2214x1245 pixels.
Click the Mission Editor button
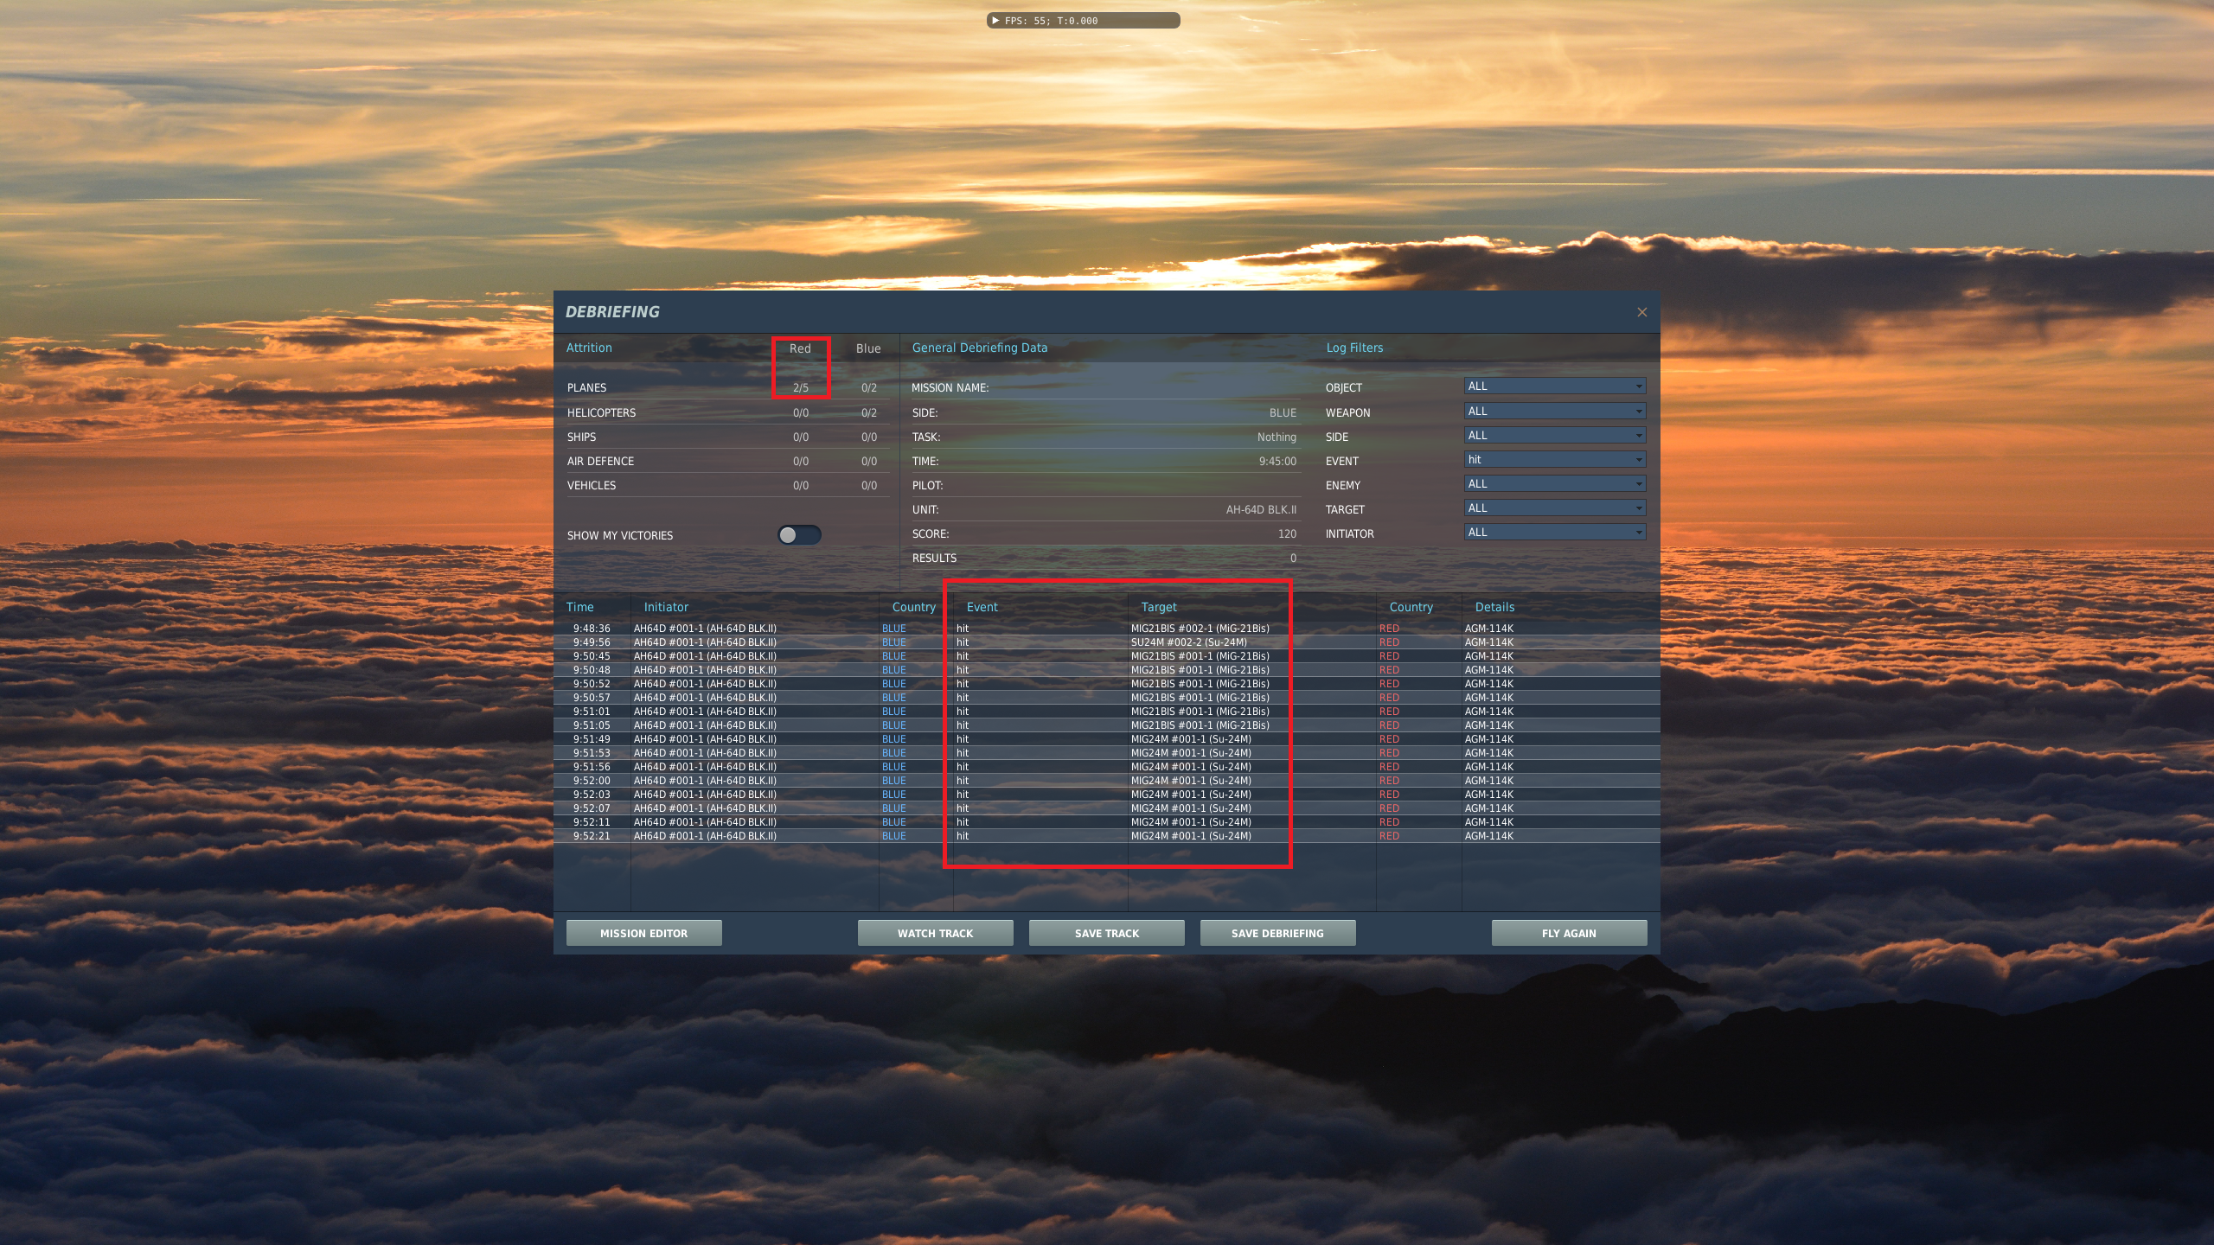(643, 933)
